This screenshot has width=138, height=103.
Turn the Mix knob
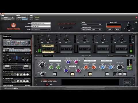coord(129,26)
